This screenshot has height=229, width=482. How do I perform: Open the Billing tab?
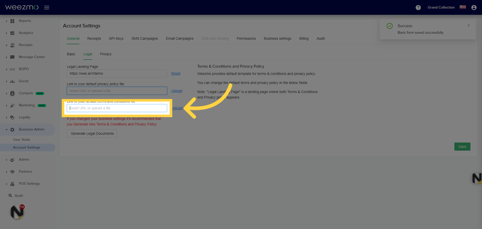point(304,38)
